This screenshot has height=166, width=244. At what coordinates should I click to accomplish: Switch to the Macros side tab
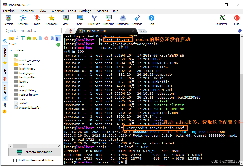pos(5,92)
